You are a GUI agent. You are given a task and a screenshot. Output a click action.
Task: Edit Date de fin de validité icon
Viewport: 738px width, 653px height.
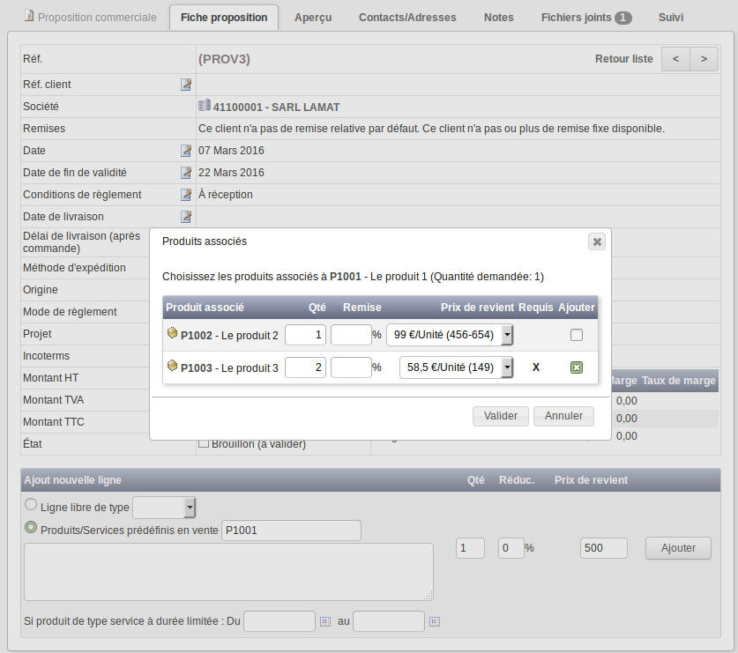[186, 173]
